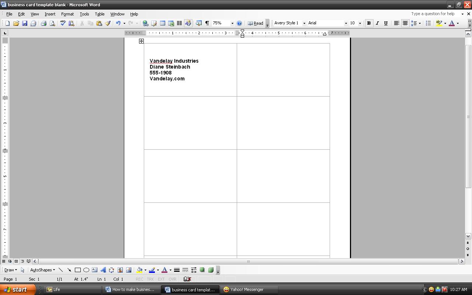The height and width of the screenshot is (295, 472).
Task: Select the Format Painter brush
Action: 108,23
